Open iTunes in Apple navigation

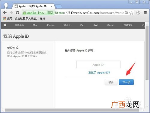111,25
